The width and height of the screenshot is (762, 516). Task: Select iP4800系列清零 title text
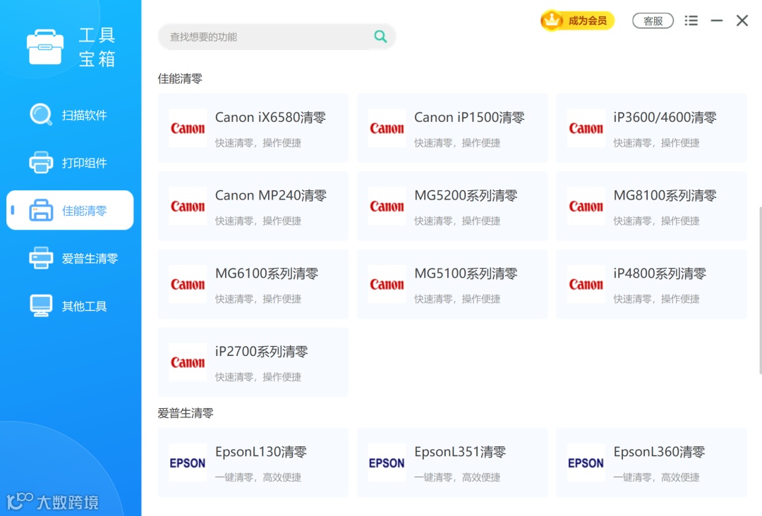point(660,274)
